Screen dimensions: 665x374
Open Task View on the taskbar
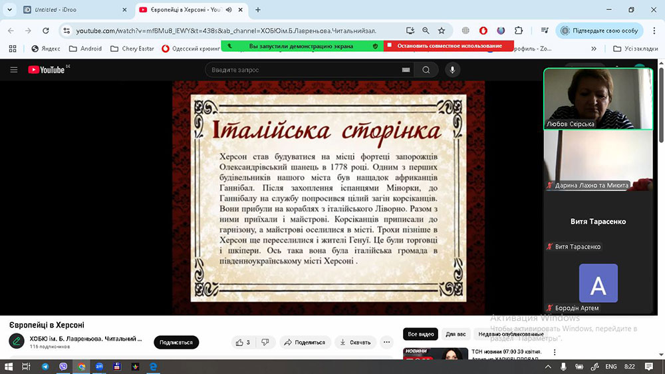(x=26, y=367)
